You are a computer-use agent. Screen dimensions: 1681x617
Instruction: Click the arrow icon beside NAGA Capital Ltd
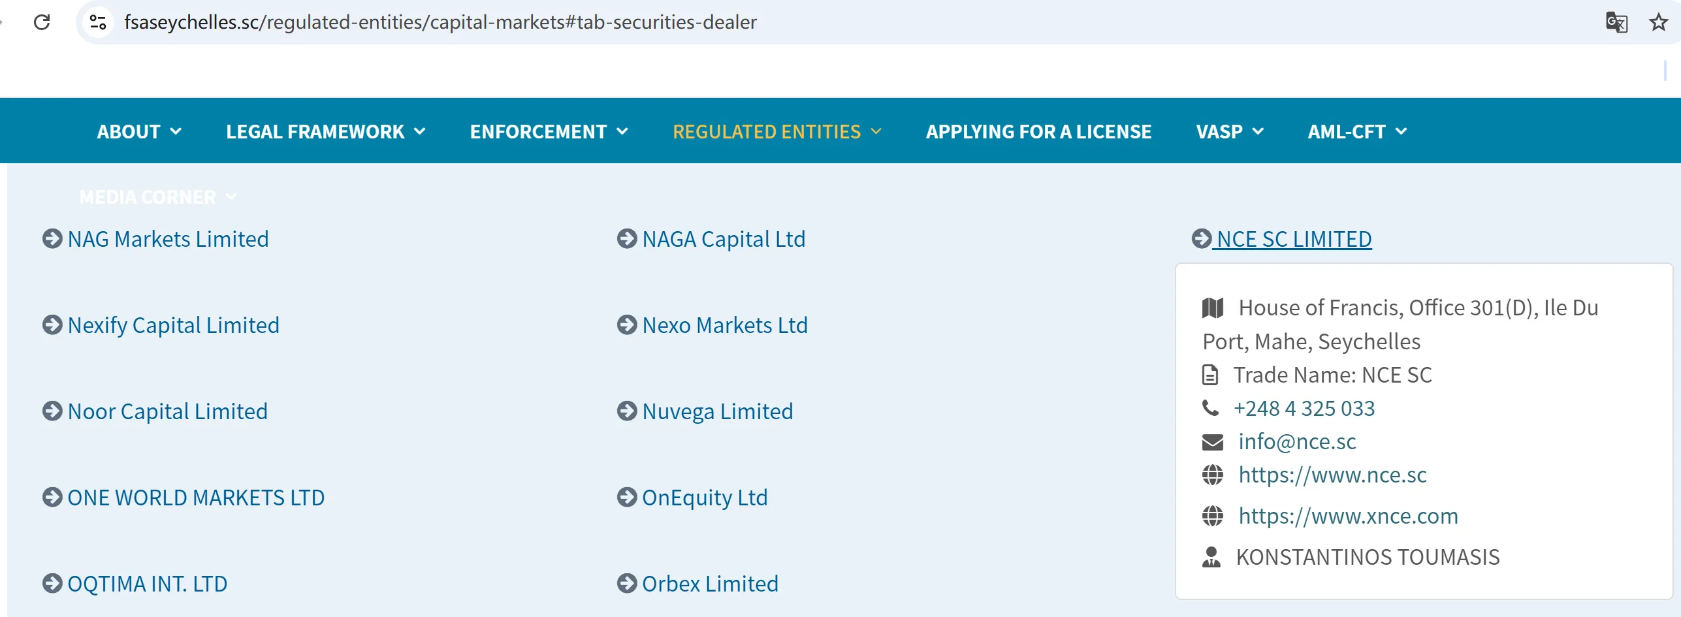(627, 239)
